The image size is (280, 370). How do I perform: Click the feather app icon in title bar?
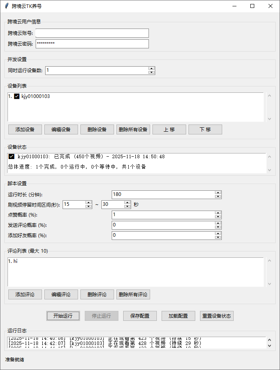(x=7, y=6)
